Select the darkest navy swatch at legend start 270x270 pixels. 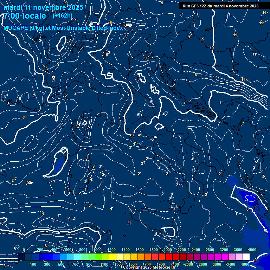pyautogui.click(x=21, y=257)
